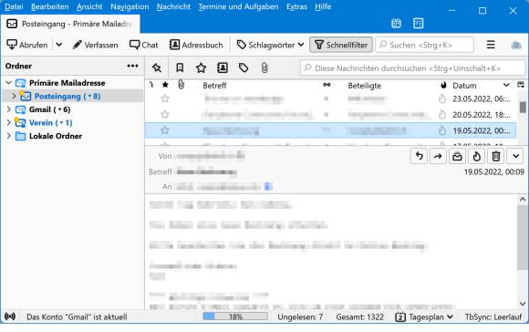The image size is (529, 332).
Task: Mark open message as junk in header
Action: (x=476, y=156)
